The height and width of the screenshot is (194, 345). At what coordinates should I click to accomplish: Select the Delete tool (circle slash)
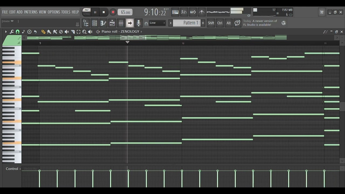point(61,32)
